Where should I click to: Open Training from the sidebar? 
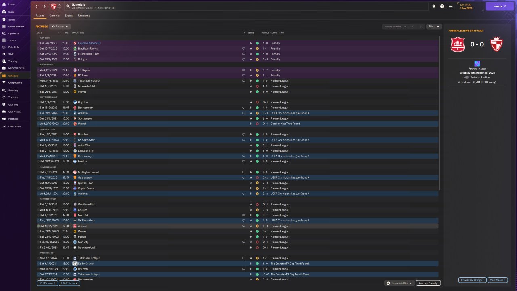click(4, 61)
